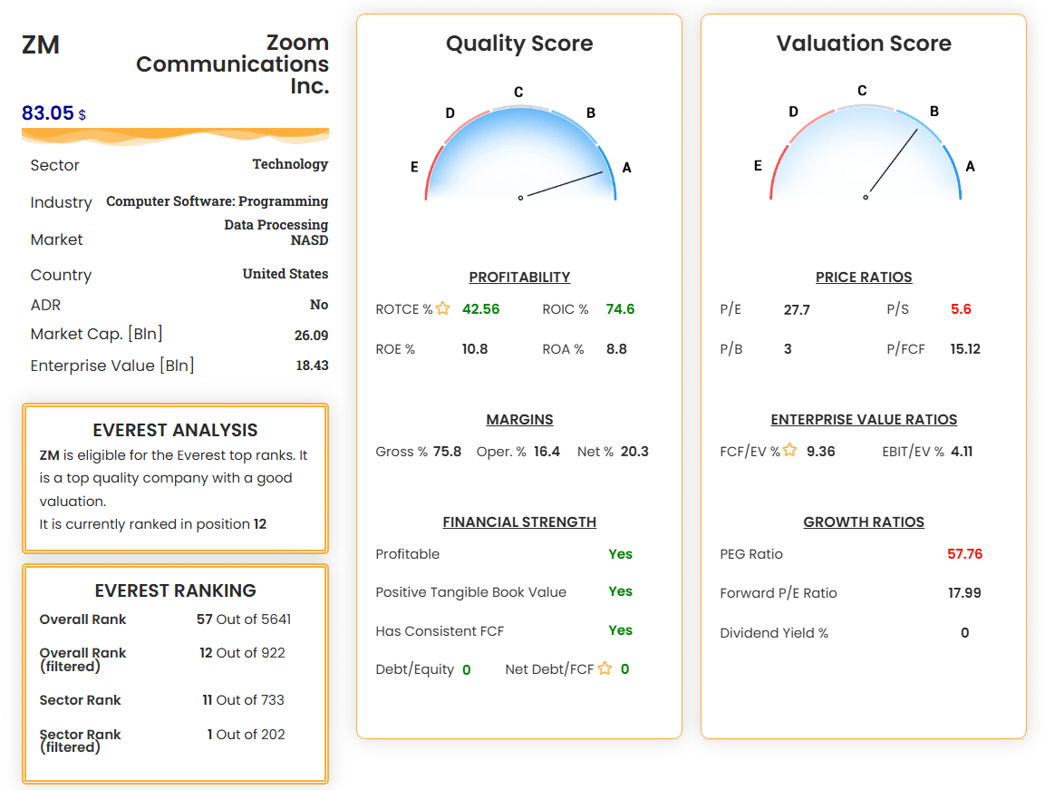Click the red P/S value 5.6

961,309
